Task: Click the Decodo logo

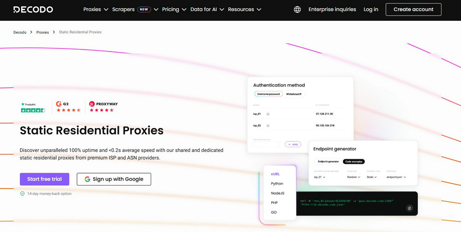Action: coord(33,9)
